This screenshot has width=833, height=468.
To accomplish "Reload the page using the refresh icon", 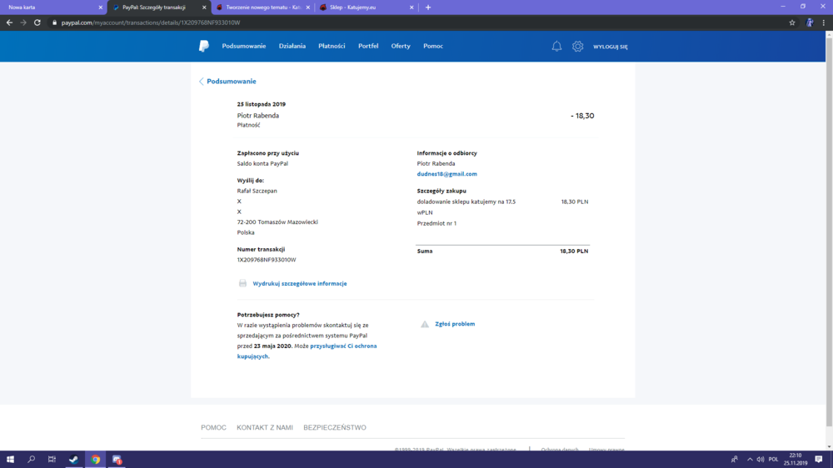I will [x=37, y=22].
